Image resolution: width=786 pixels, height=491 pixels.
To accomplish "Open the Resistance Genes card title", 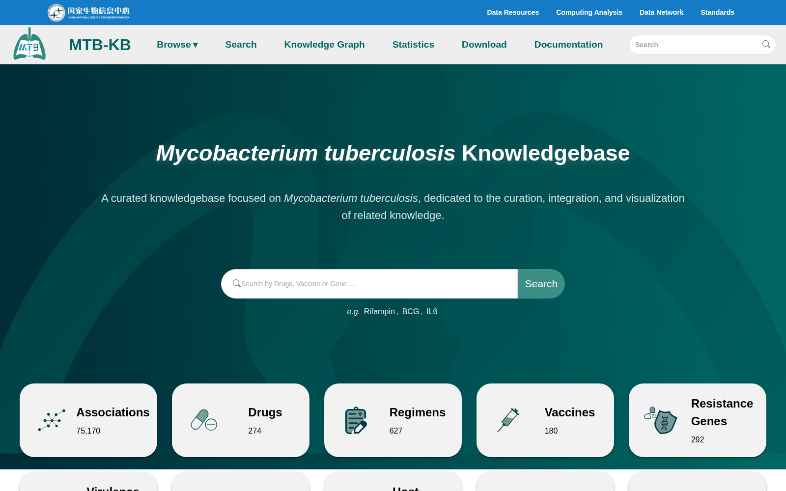I will pyautogui.click(x=722, y=412).
